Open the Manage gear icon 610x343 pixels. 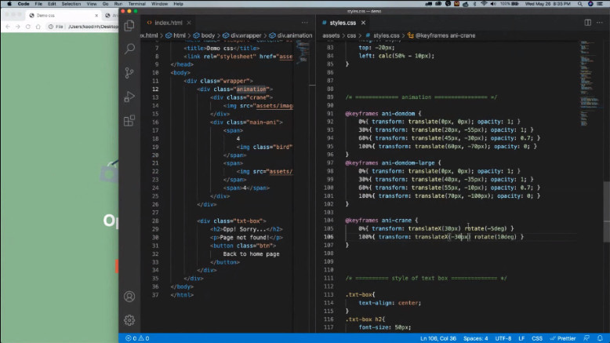129,320
